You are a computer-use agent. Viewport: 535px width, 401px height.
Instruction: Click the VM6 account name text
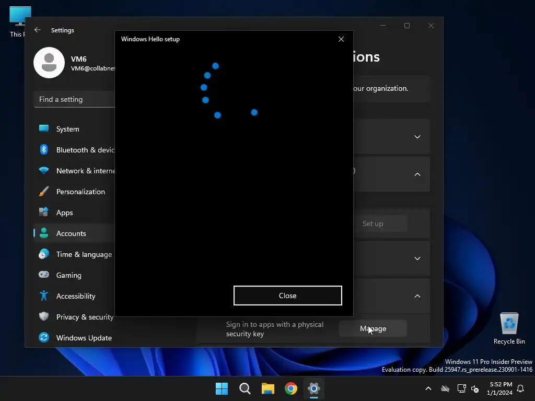(79, 59)
